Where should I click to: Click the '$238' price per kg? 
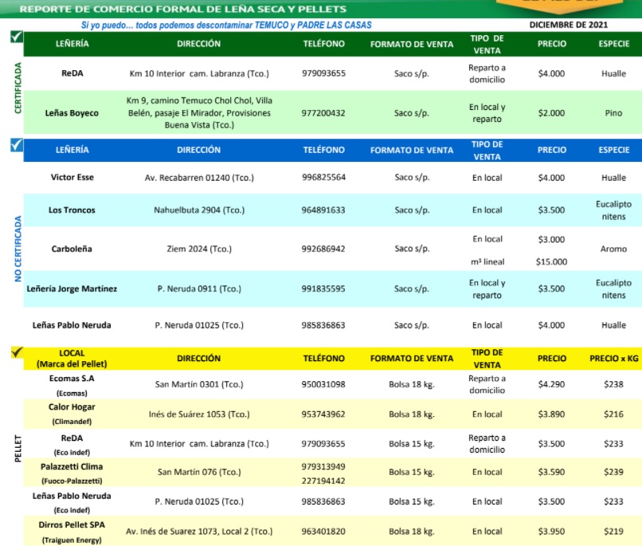tap(613, 385)
